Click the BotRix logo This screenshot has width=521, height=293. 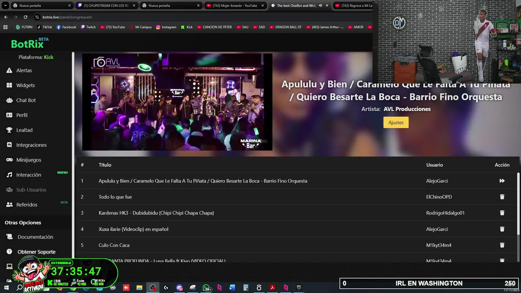29,43
